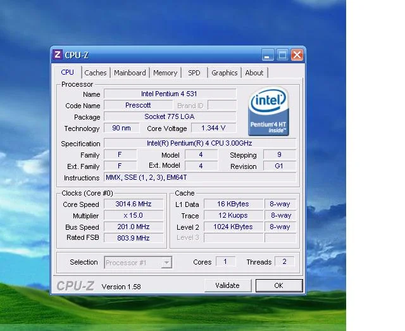Click the Model value '4'
The image size is (405, 331).
click(201, 154)
